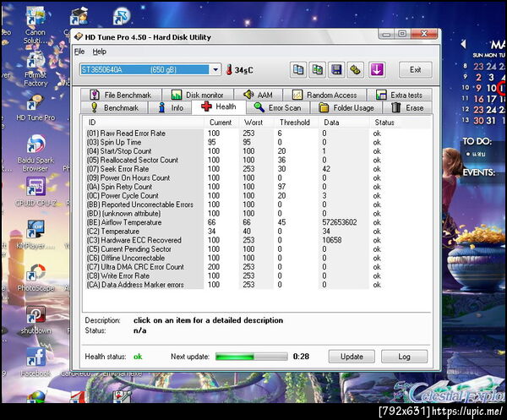Click the copy screenshot to clipboard icon
This screenshot has height=420, width=507.
pos(317,69)
